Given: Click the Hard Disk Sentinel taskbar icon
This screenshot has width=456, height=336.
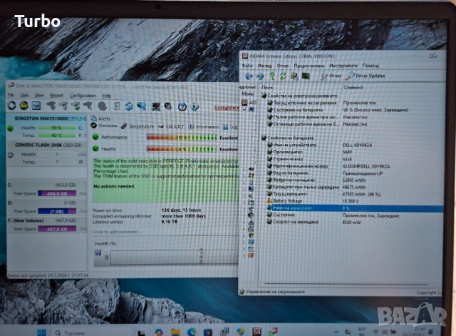Looking at the screenshot, I should click(273, 331).
